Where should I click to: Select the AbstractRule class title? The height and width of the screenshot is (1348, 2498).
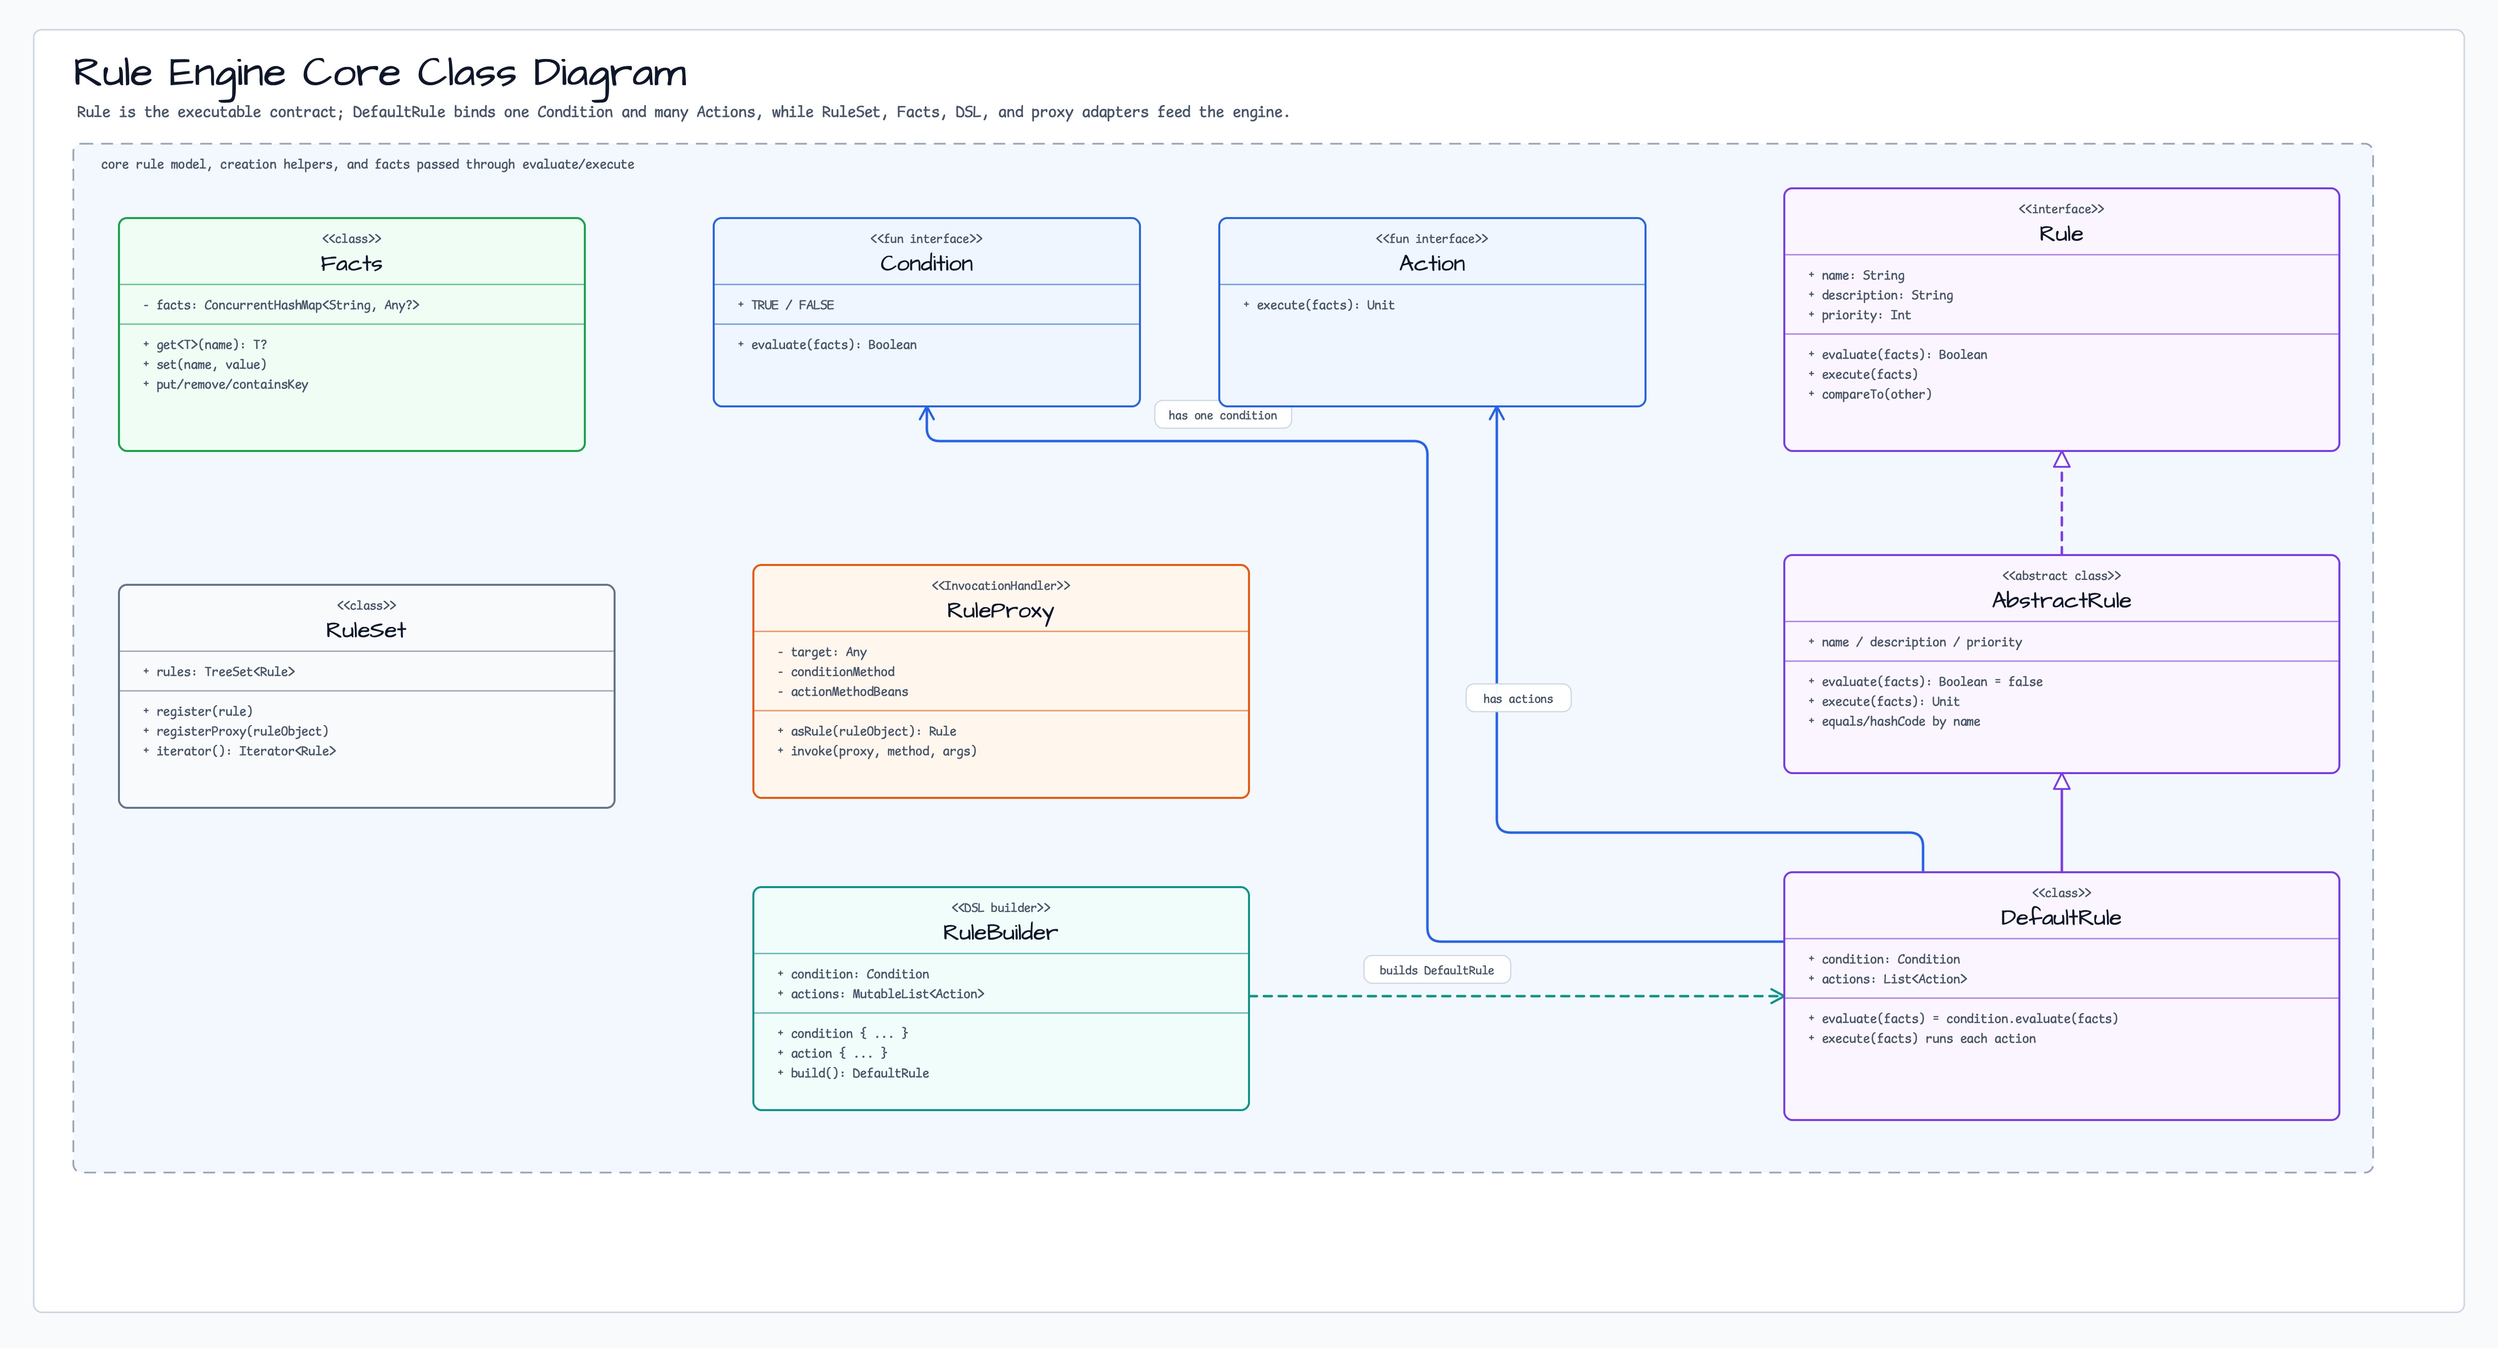(x=2061, y=600)
